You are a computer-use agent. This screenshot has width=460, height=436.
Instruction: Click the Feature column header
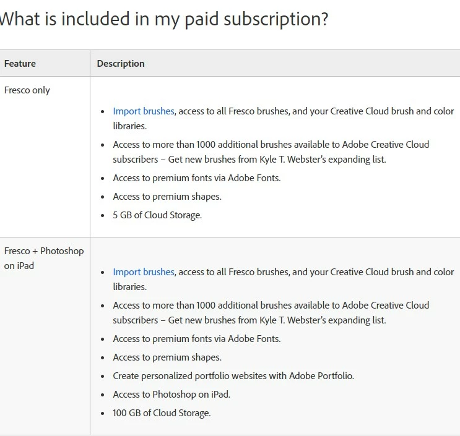pyautogui.click(x=20, y=64)
